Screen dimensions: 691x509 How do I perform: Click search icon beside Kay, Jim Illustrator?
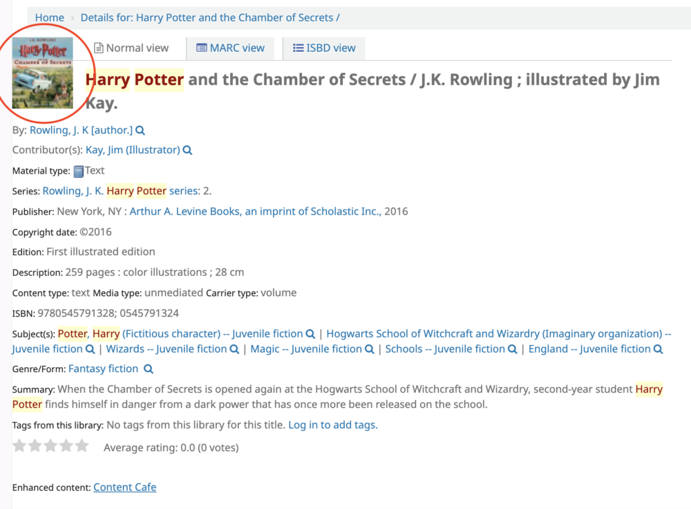[187, 150]
